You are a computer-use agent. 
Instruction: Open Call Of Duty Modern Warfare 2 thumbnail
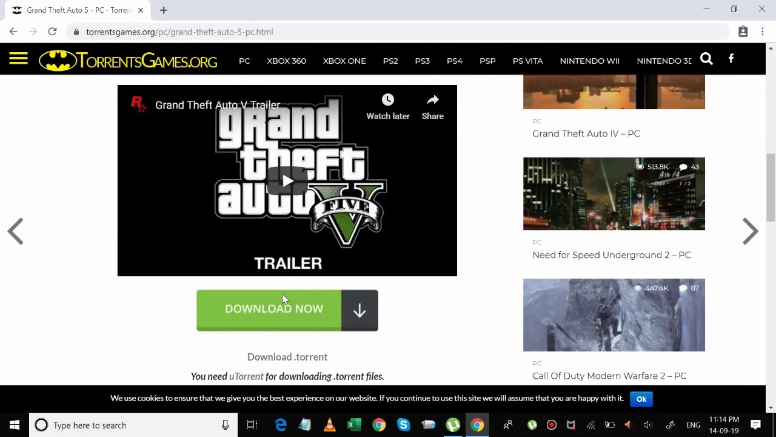click(x=614, y=315)
